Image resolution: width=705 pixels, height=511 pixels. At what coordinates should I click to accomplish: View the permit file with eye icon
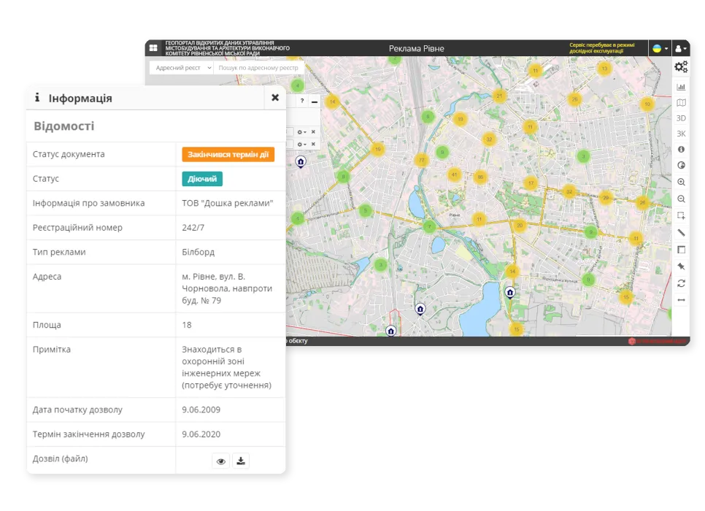(x=220, y=461)
